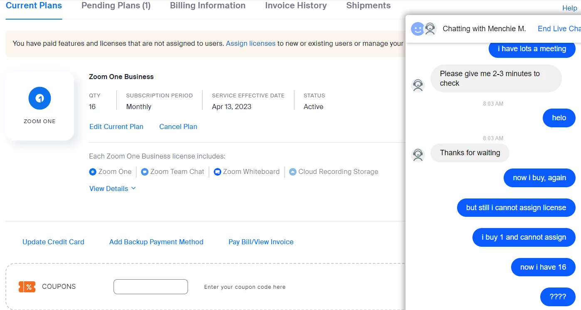Click the 'i have lots a meeting' message
Viewport: 581px width, 310px height.
[x=532, y=49]
